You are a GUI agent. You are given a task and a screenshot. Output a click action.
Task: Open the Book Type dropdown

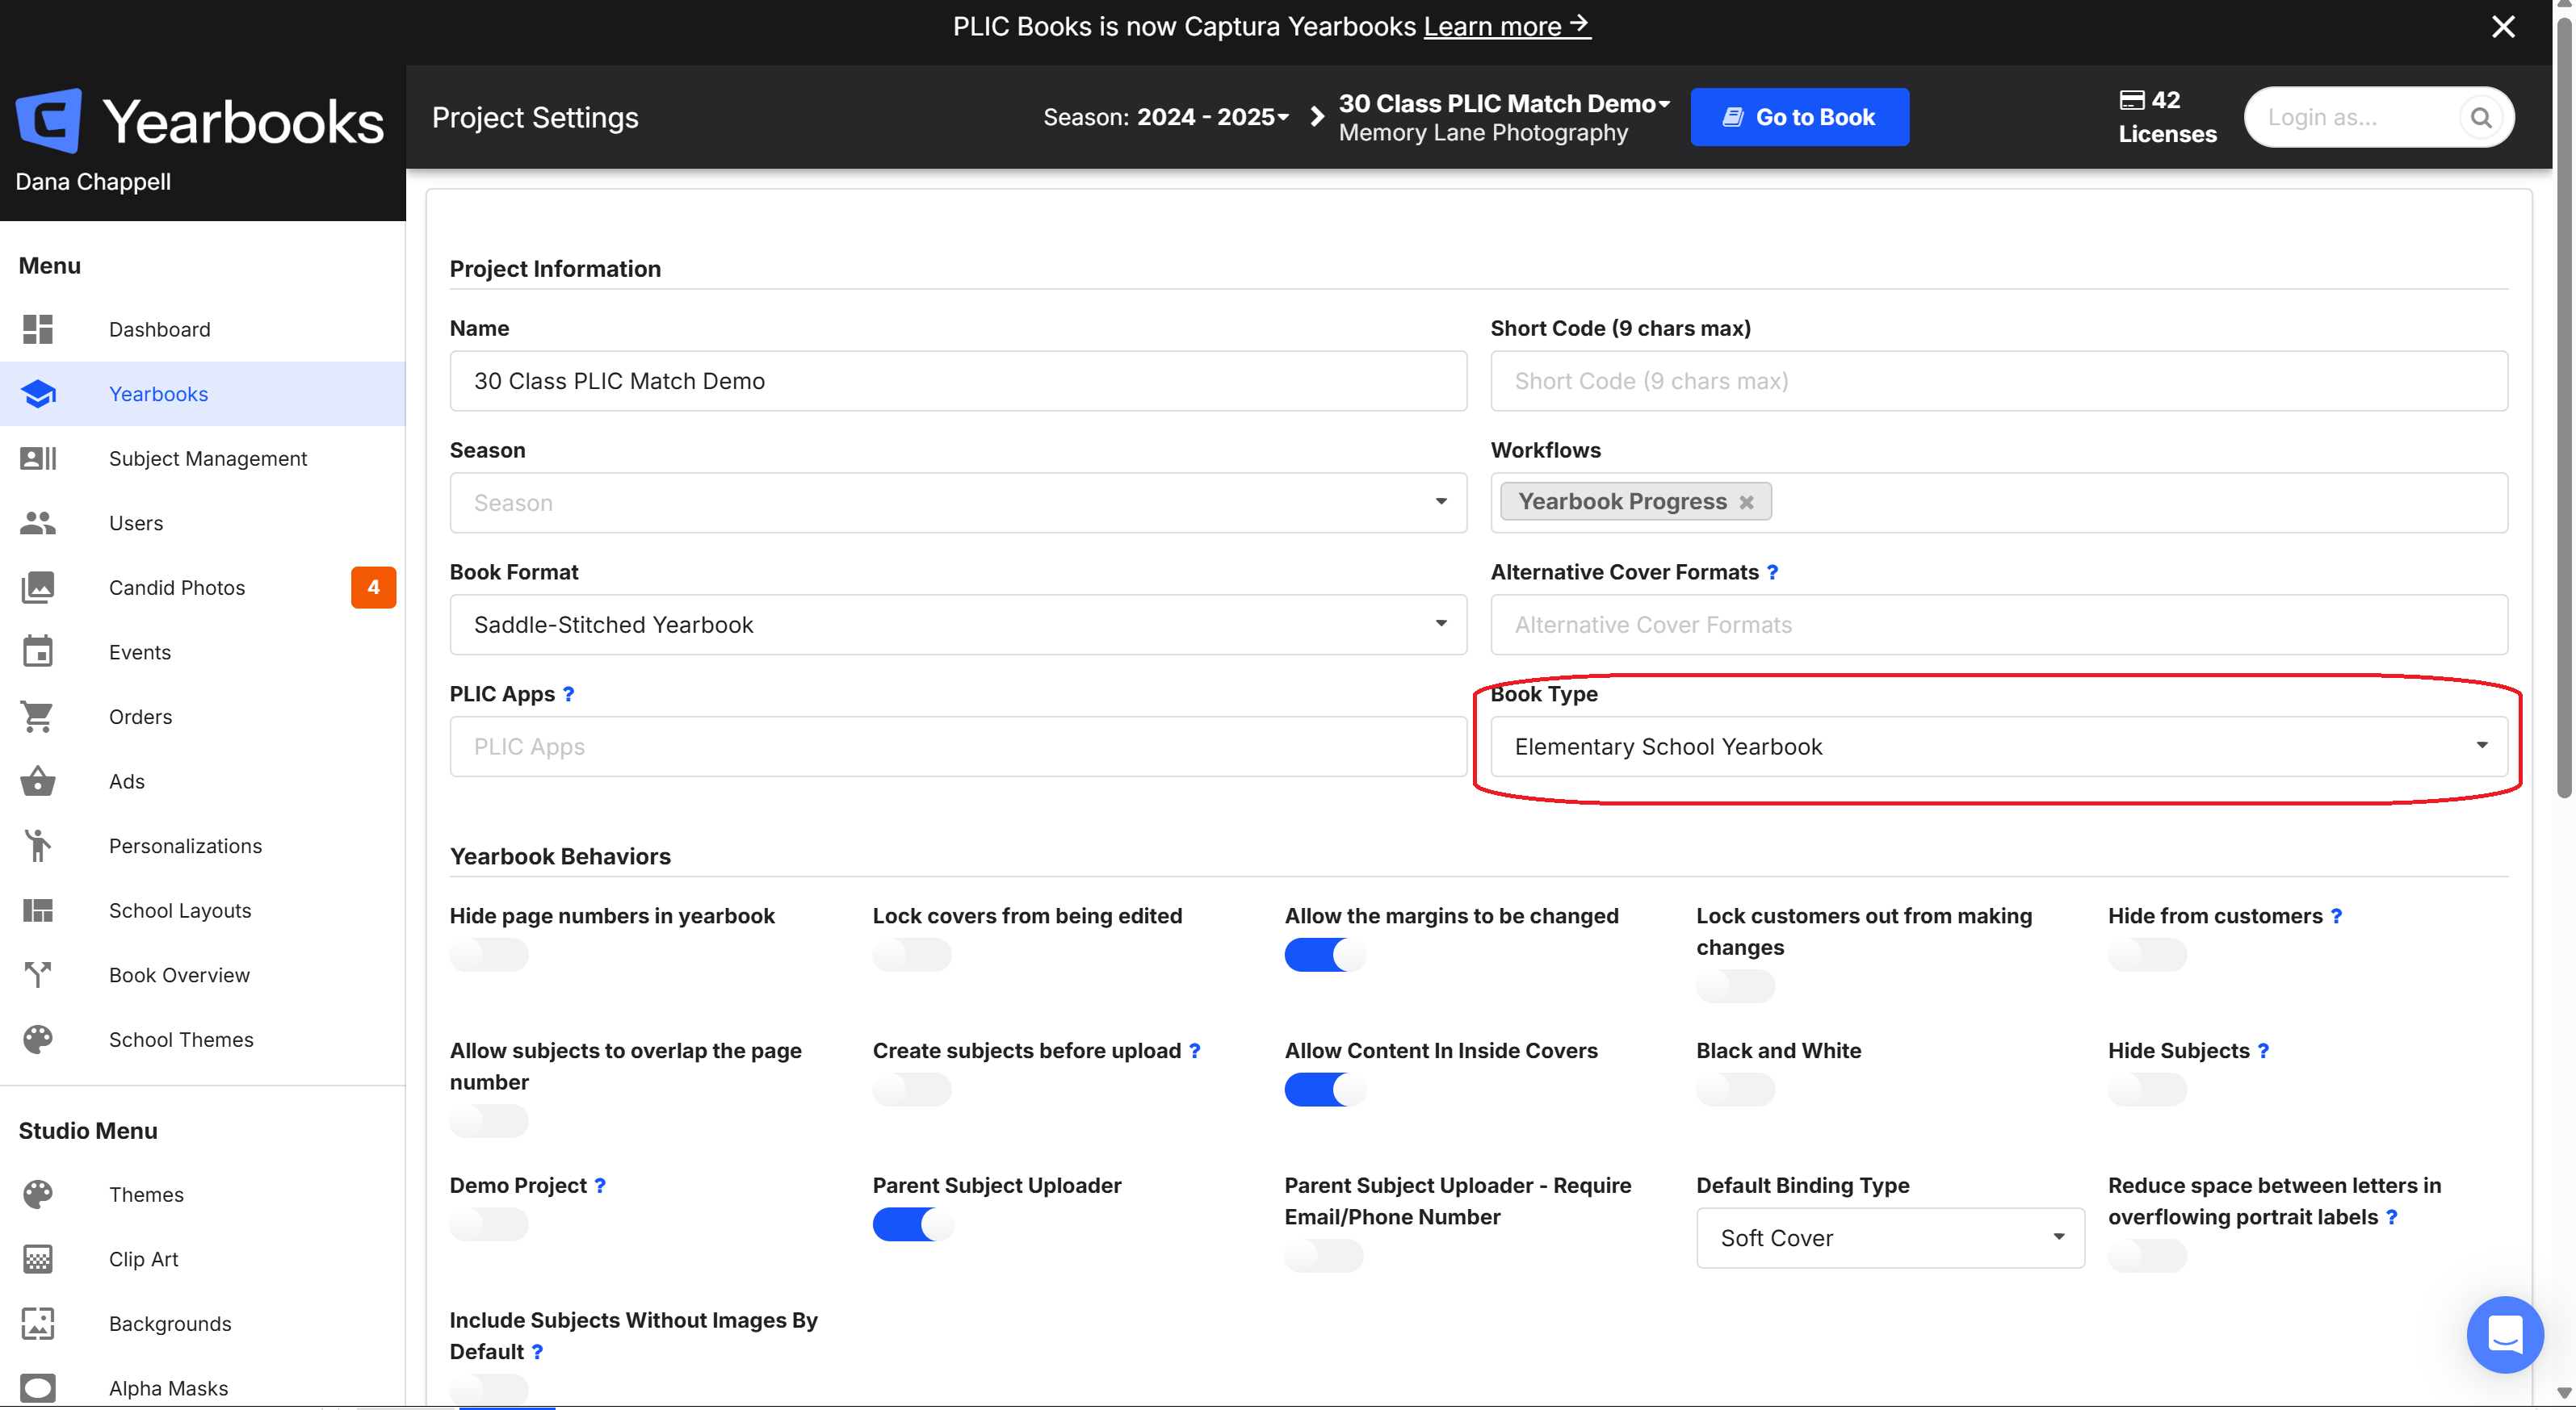point(1999,747)
